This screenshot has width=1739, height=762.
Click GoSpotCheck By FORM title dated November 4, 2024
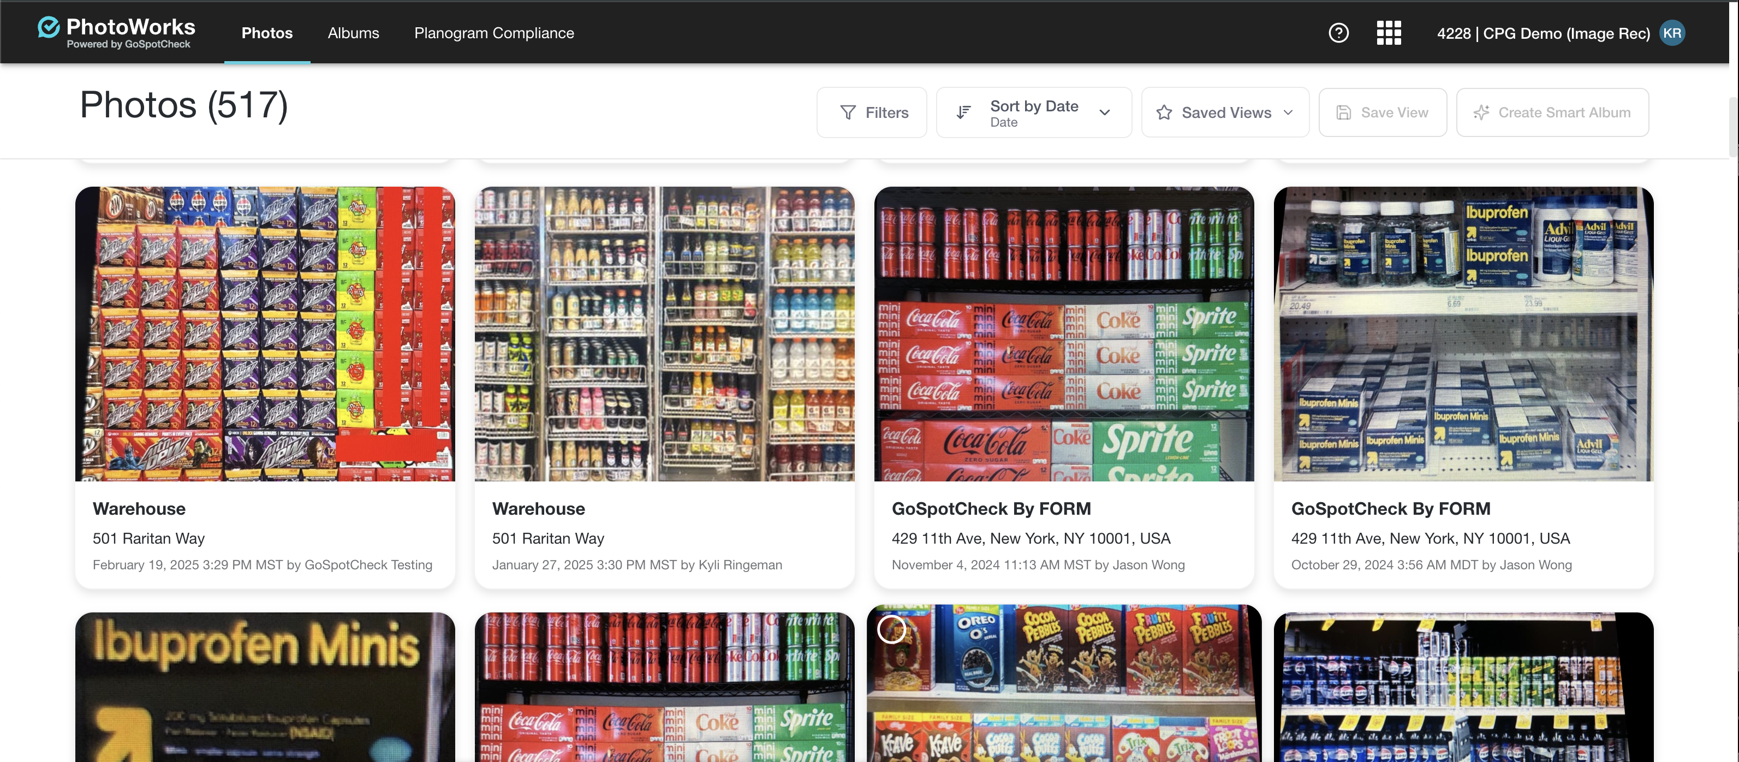pyautogui.click(x=991, y=509)
